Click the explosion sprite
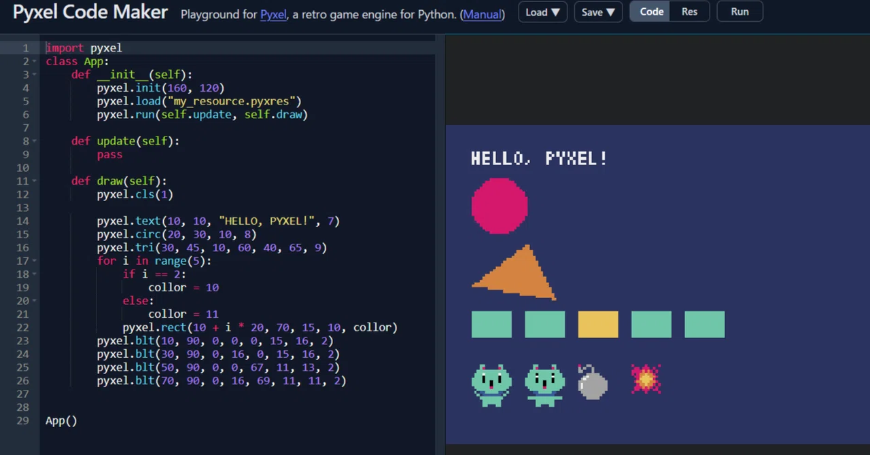This screenshot has width=870, height=455. (x=646, y=379)
